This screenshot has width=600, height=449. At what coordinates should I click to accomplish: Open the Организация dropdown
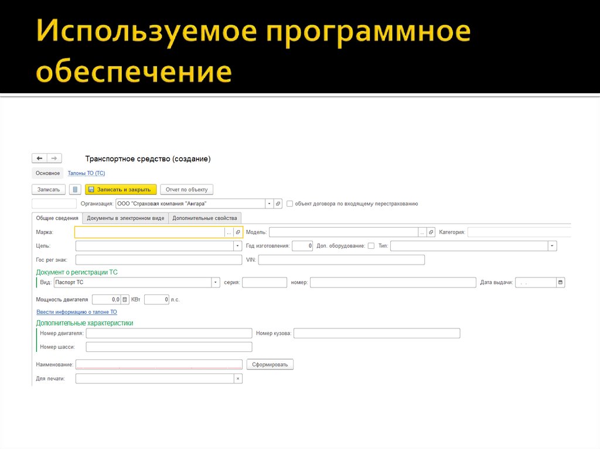268,203
